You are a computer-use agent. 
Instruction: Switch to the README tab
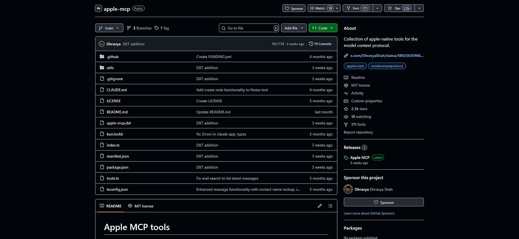111,206
